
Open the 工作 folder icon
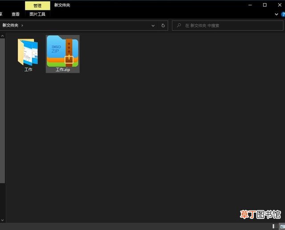pos(28,52)
